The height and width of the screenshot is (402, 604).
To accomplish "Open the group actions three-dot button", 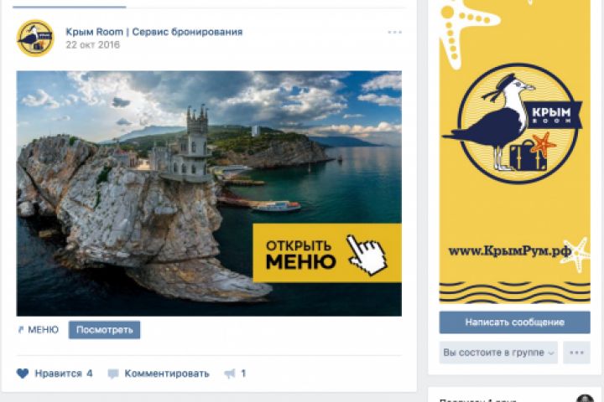I will pos(576,353).
